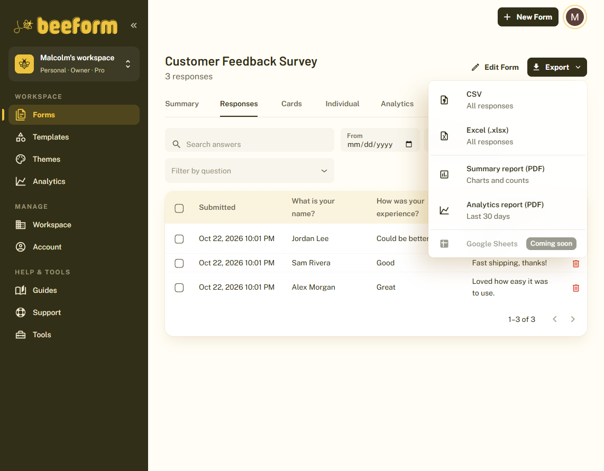The image size is (604, 471).
Task: Export all responses as Excel (.xlsx)
Action: coord(508,136)
